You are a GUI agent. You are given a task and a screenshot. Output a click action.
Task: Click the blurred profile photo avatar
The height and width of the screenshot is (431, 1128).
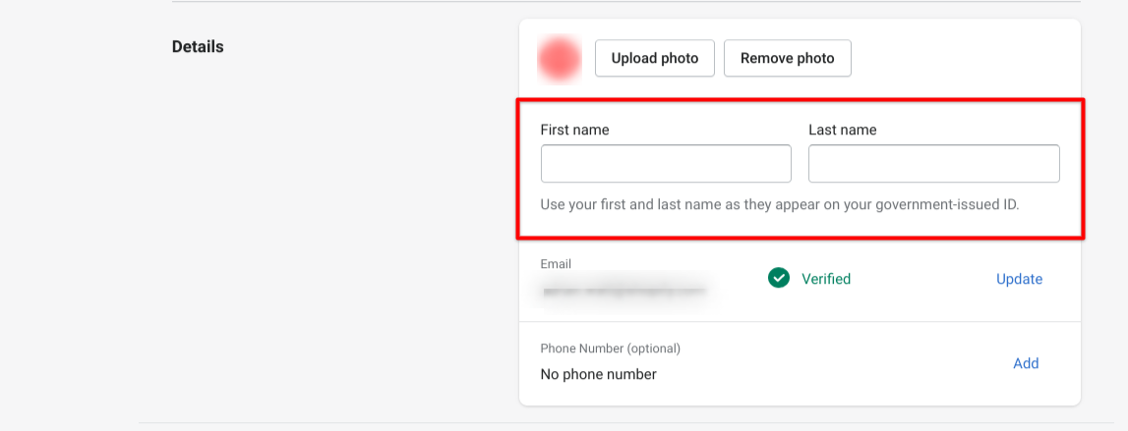coord(559,59)
